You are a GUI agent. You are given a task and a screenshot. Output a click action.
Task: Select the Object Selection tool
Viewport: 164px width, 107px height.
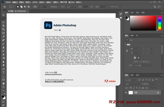[x=4, y=26]
